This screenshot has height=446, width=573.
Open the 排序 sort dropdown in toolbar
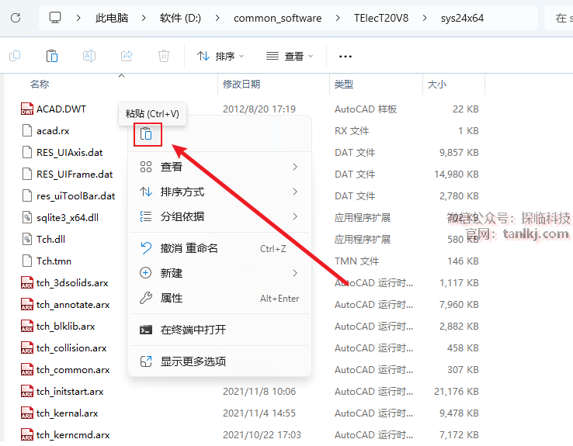[x=221, y=56]
